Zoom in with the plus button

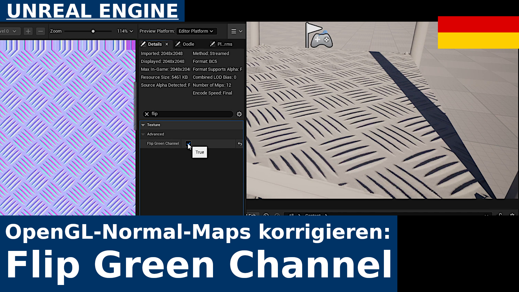pos(28,31)
